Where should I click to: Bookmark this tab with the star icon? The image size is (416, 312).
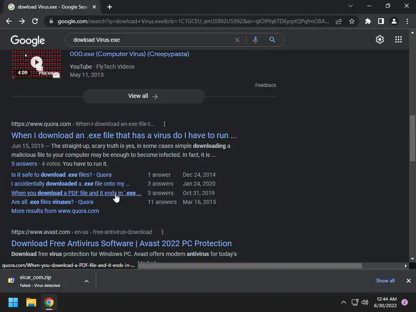pyautogui.click(x=352, y=21)
